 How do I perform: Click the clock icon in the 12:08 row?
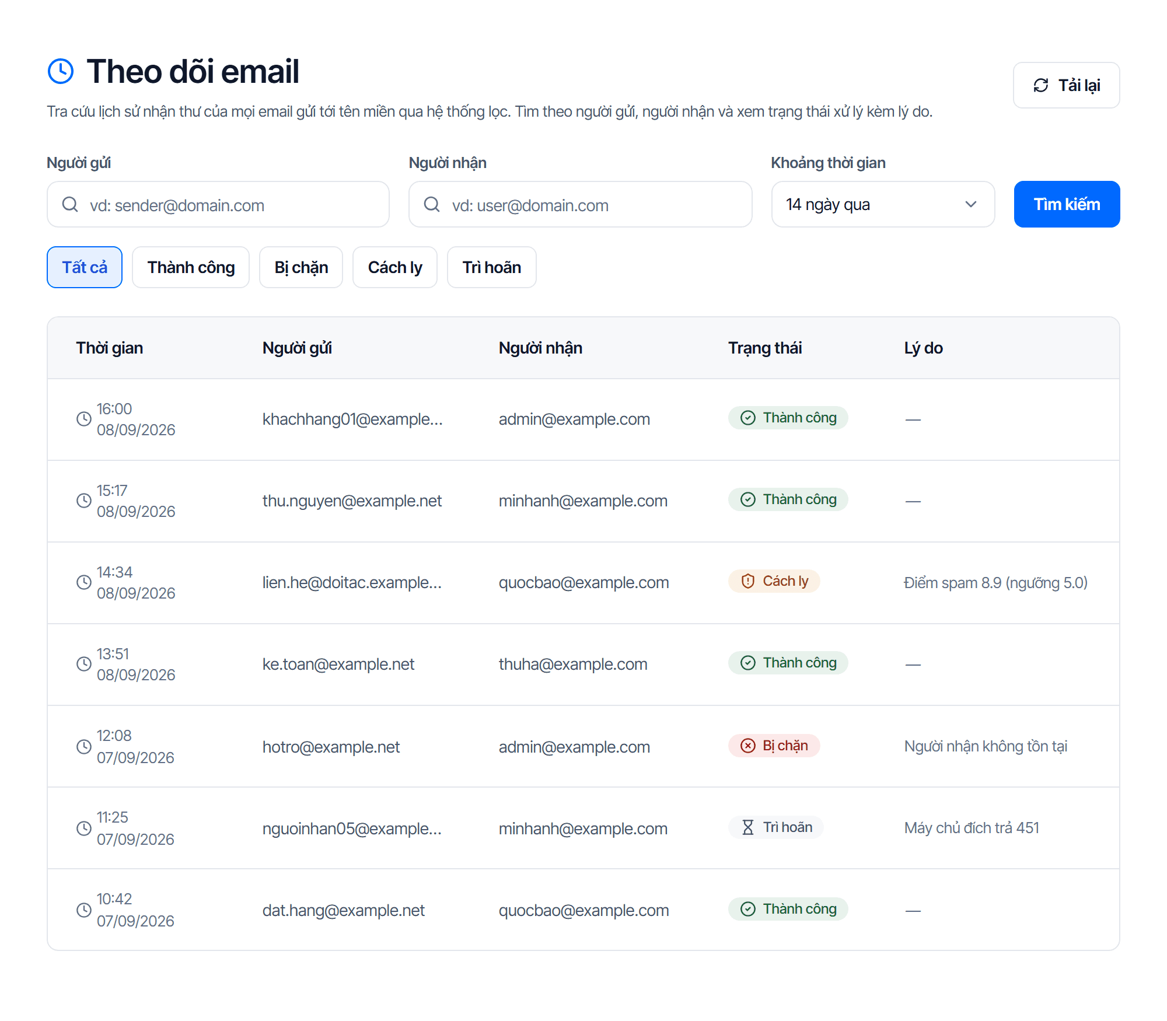(84, 746)
